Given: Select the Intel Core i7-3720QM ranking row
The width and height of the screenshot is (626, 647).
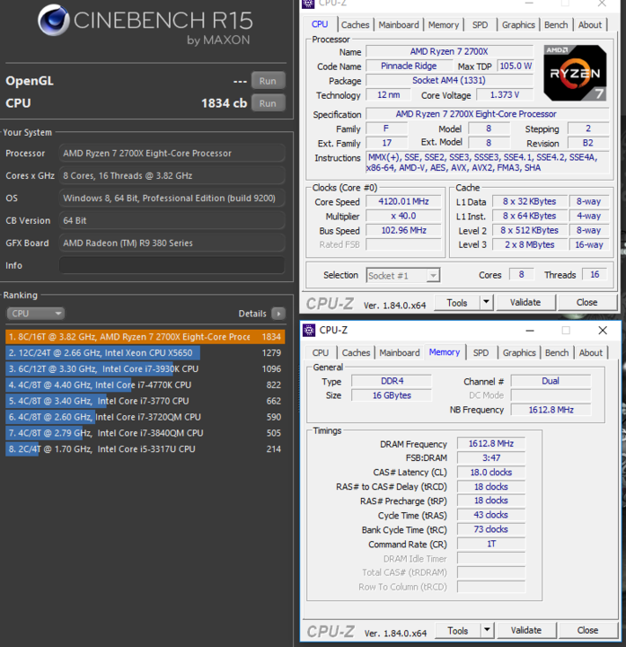Looking at the screenshot, I should coord(145,417).
